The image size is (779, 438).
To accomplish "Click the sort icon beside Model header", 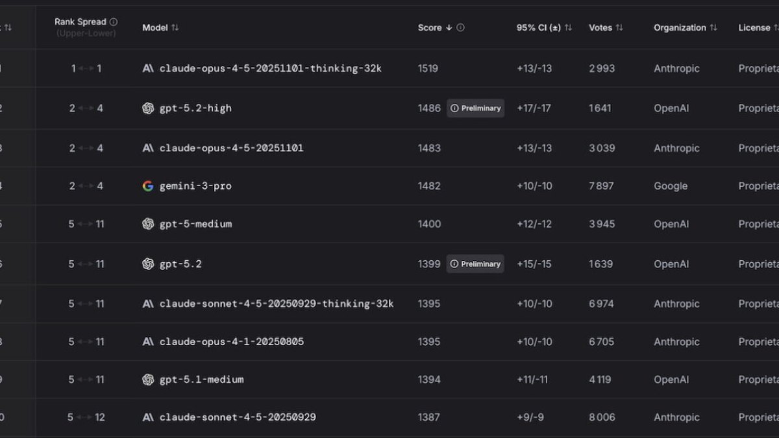I will pos(175,28).
